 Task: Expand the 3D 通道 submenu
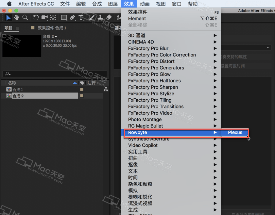[171, 35]
